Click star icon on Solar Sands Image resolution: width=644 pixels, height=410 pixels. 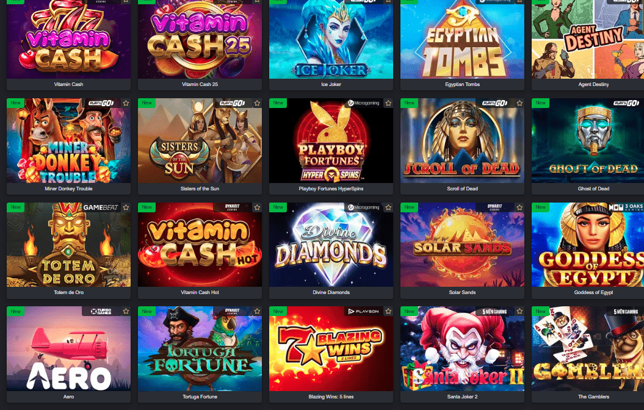click(x=519, y=207)
